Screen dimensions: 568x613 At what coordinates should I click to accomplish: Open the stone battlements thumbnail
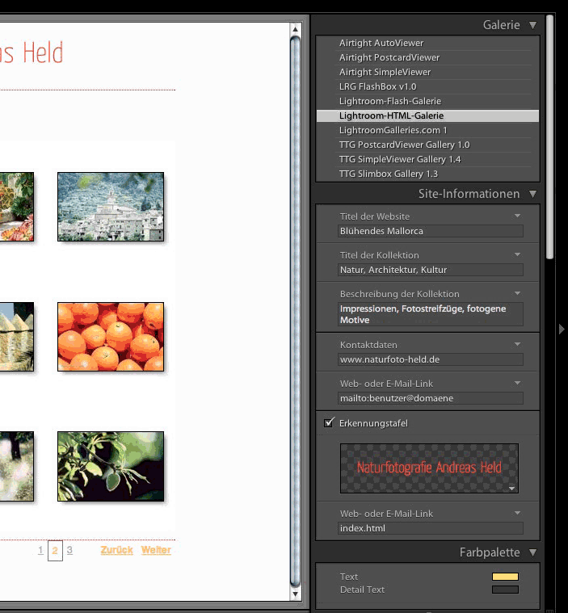(x=16, y=337)
